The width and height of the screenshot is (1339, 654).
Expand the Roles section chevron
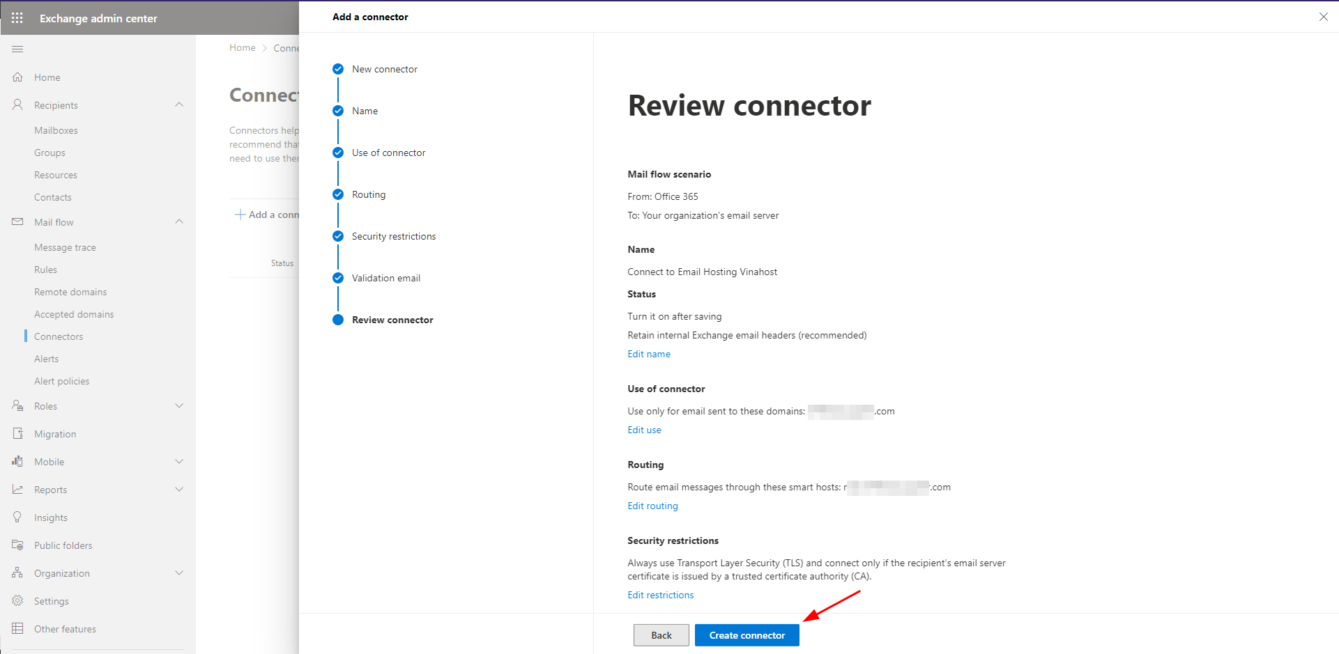[x=179, y=406]
